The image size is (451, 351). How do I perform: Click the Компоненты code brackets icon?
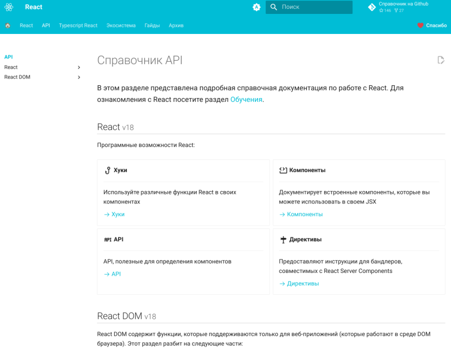coord(283,170)
